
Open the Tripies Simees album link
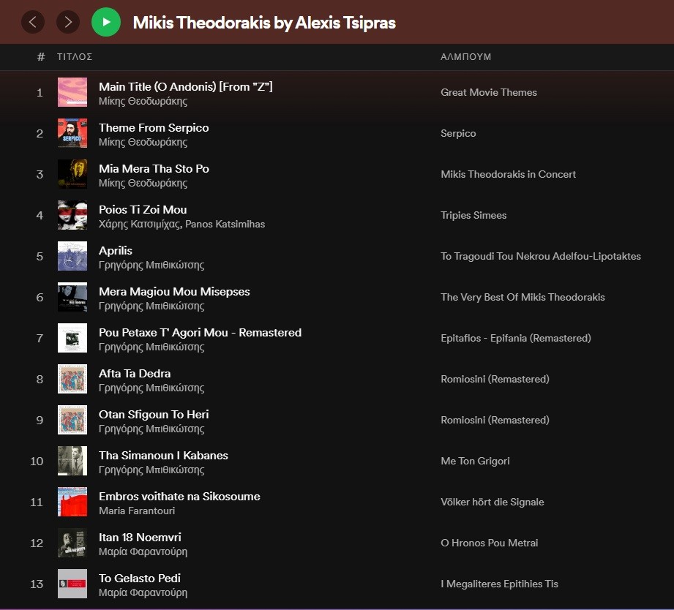[473, 215]
